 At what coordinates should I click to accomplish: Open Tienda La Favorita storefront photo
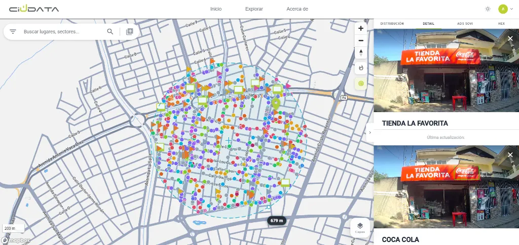(447, 71)
